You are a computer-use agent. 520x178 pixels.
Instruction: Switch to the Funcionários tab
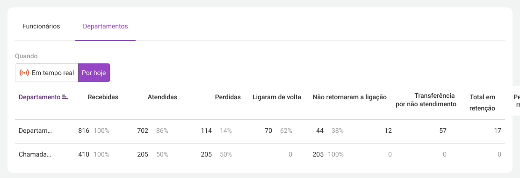click(41, 27)
